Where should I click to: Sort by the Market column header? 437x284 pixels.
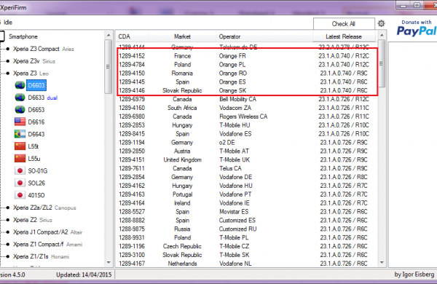tap(182, 36)
